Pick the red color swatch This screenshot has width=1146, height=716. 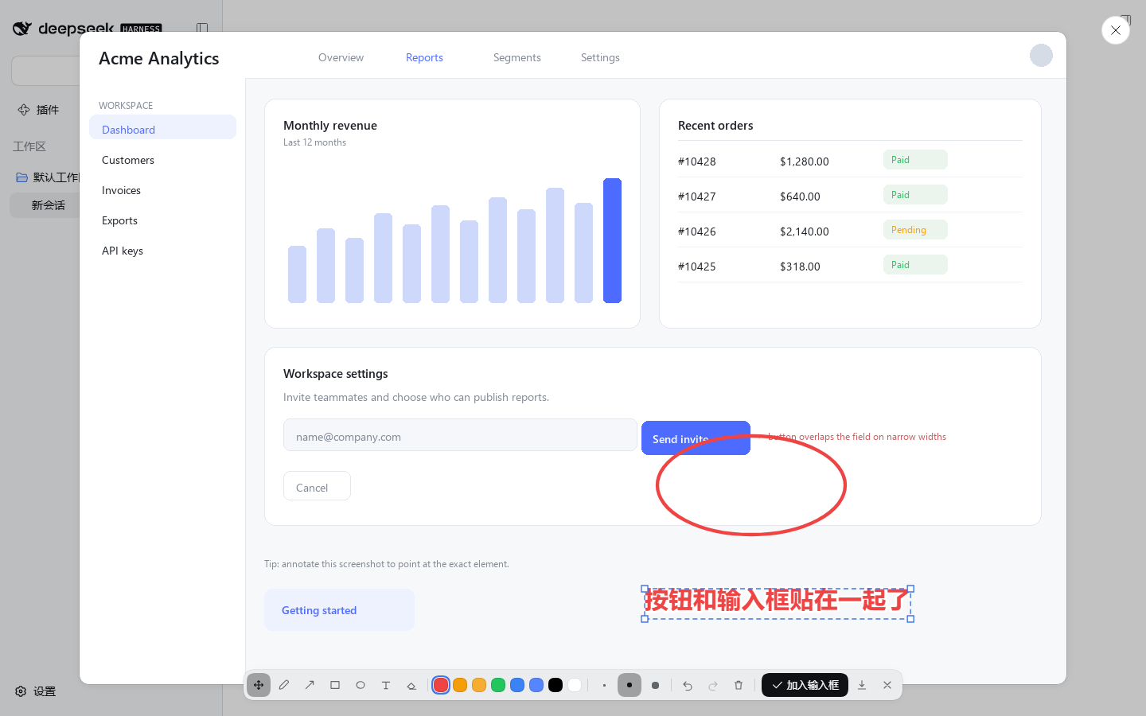[x=441, y=685]
